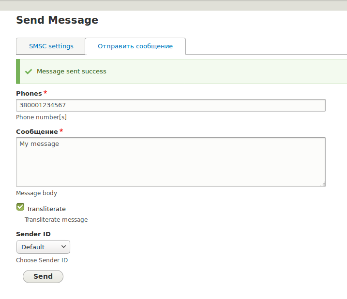Click the Sender ID dropdown chevron arrow
Image resolution: width=347 pixels, height=299 pixels.
click(x=63, y=247)
